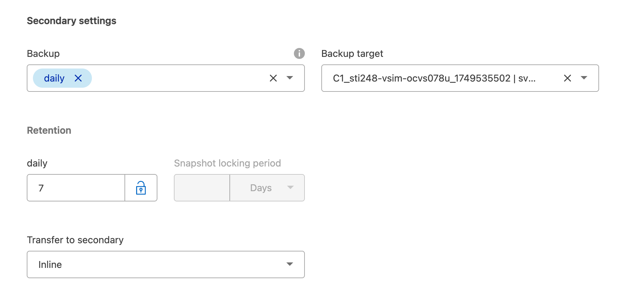Click the info icon beside Backup label
This screenshot has width=644, height=296.
click(299, 53)
